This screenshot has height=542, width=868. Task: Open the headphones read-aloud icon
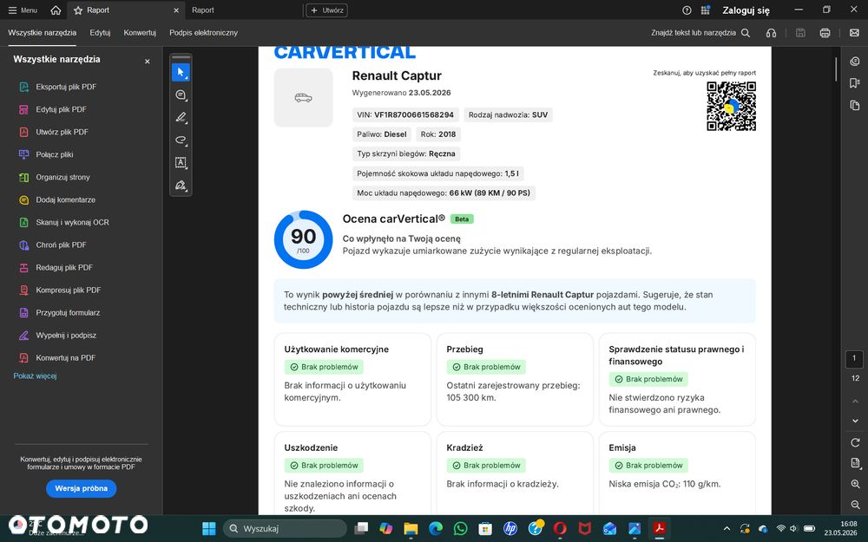point(771,33)
